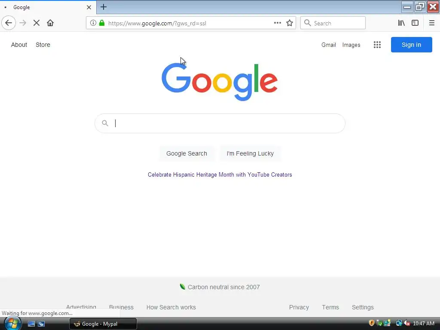The height and width of the screenshot is (330, 440).
Task: Open Business footer link
Action: pos(121,307)
